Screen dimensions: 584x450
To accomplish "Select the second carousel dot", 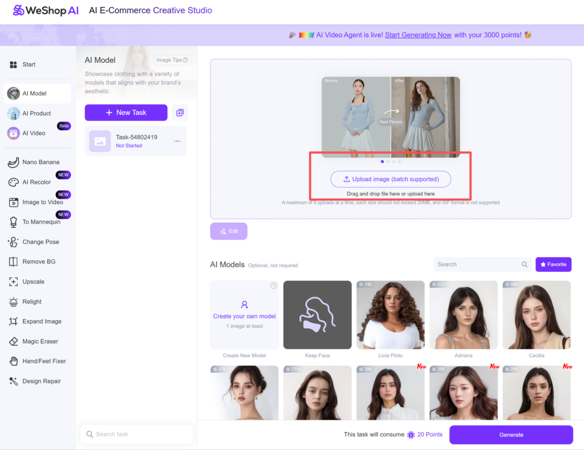I will point(388,162).
